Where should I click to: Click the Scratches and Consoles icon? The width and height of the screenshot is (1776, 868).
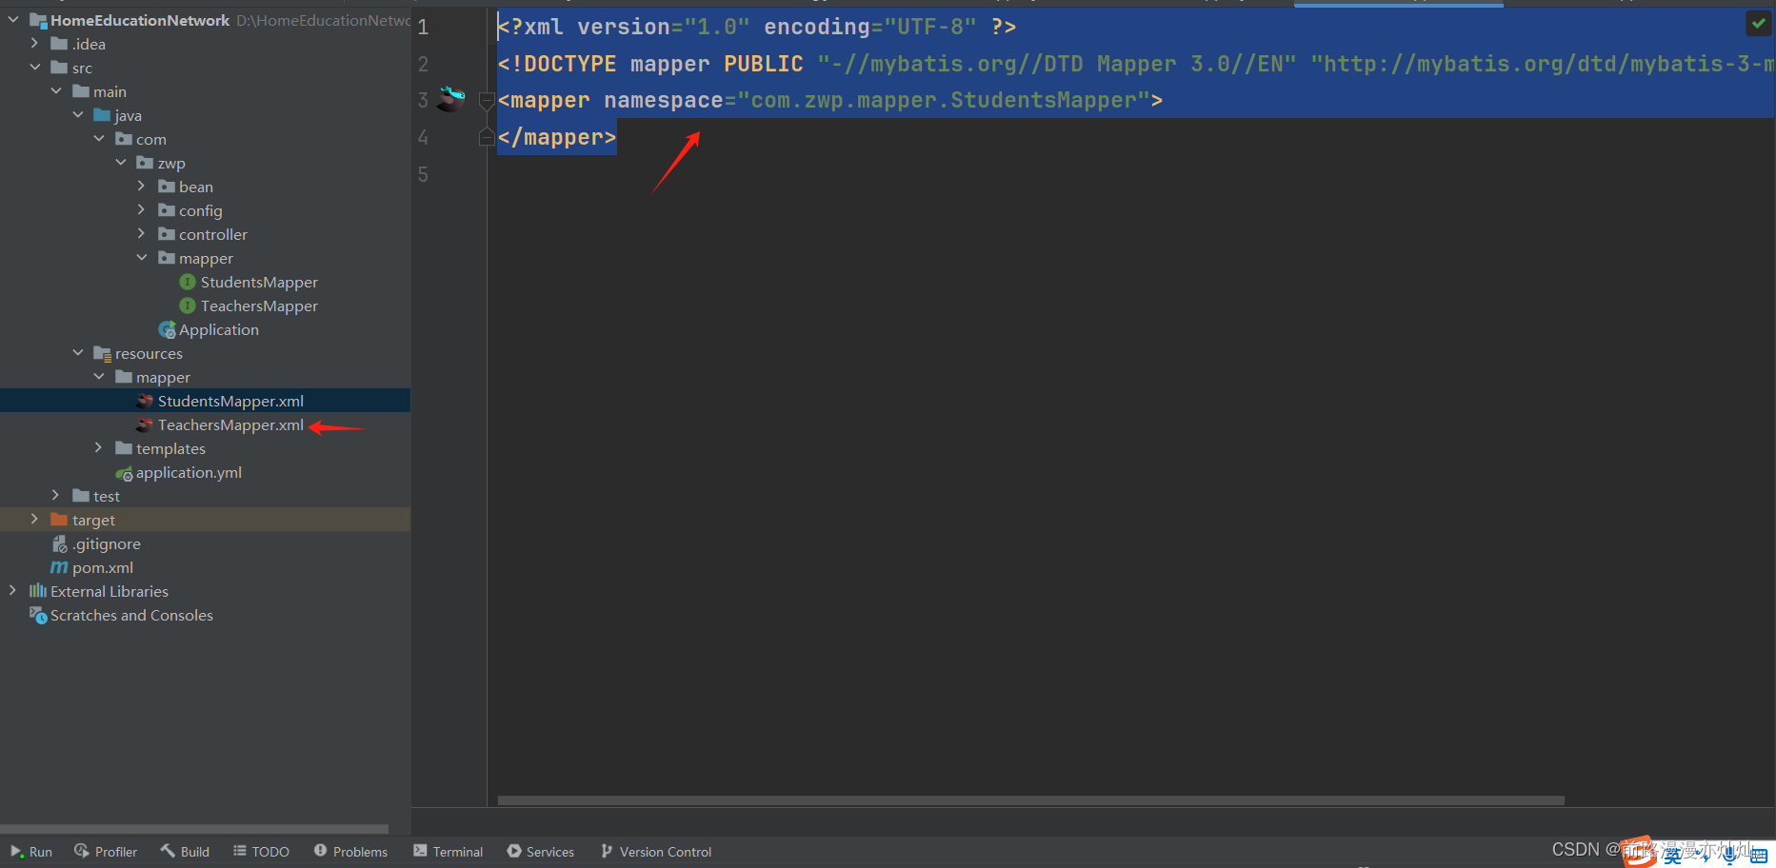click(38, 615)
